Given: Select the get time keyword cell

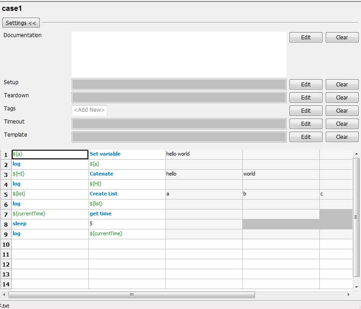Looking at the screenshot, I should (x=127, y=214).
